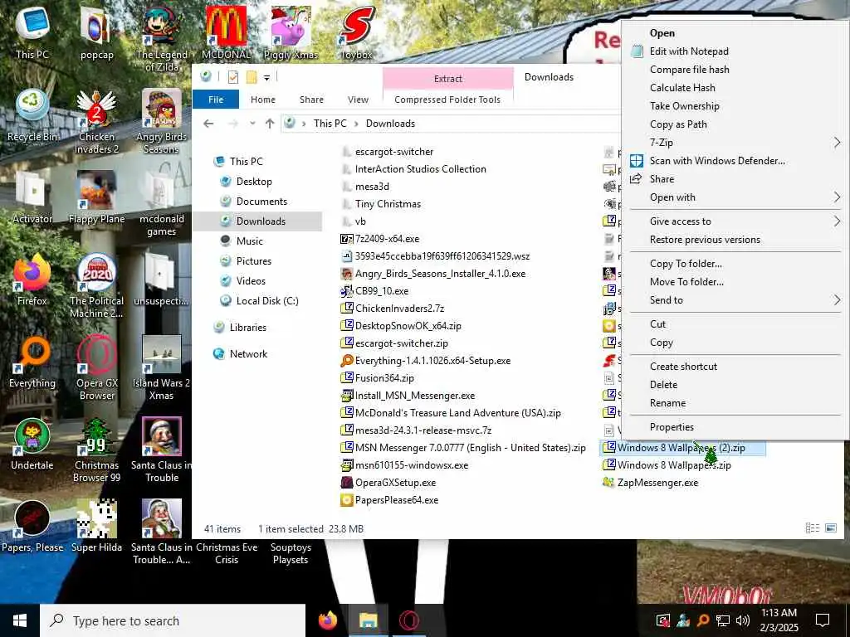Select the Everything desktop shortcut
The image size is (850, 637).
pyautogui.click(x=32, y=362)
